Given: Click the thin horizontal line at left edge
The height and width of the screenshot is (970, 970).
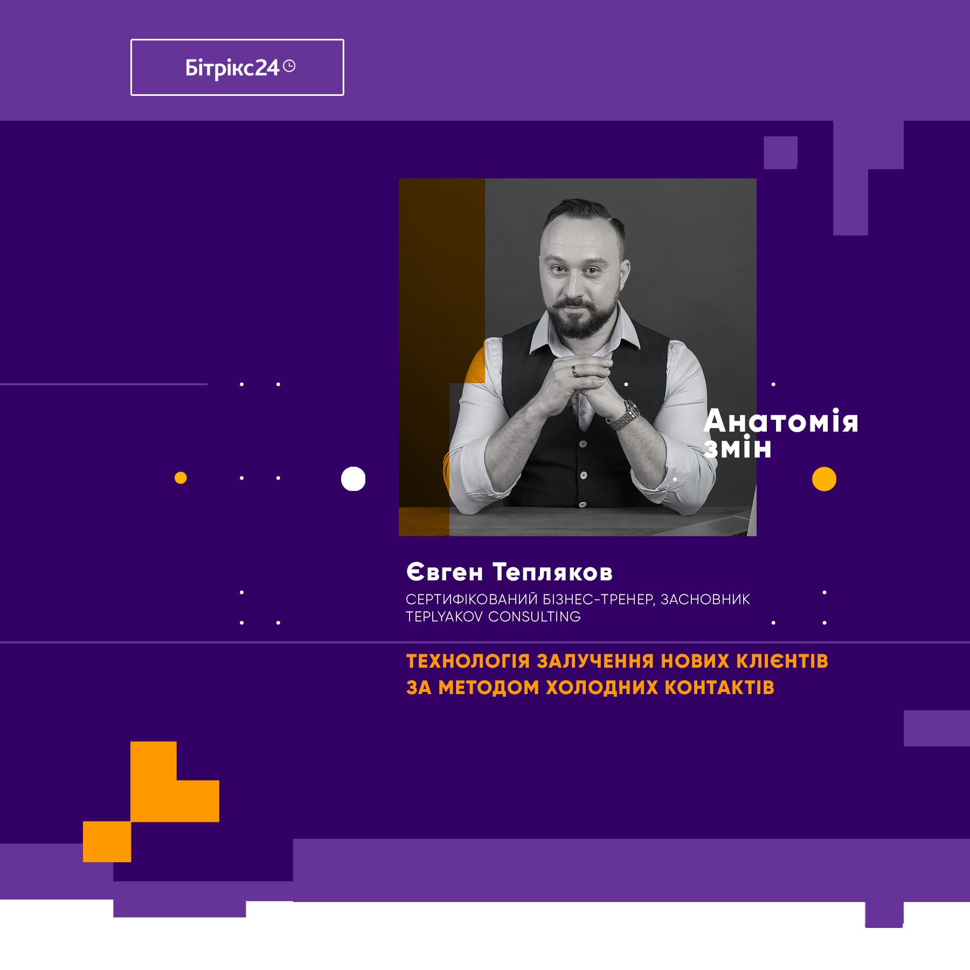Looking at the screenshot, I should [103, 384].
